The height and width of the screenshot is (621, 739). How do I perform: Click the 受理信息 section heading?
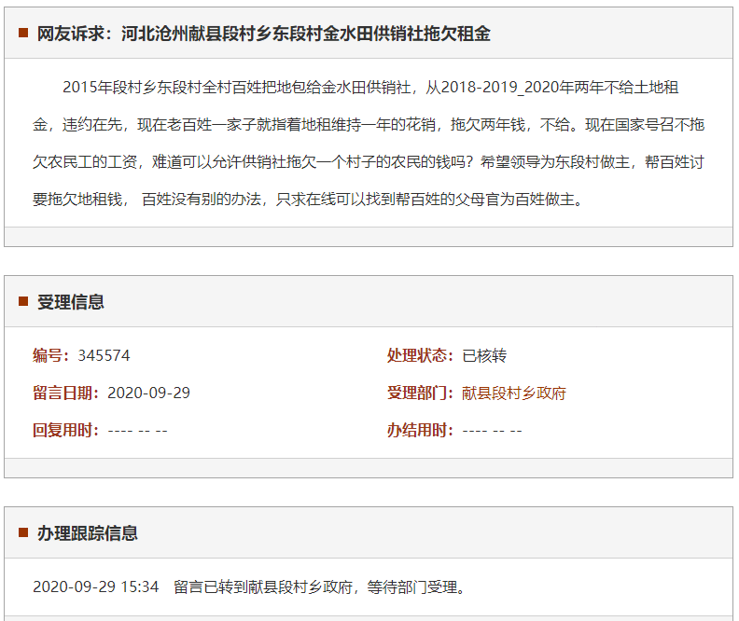click(71, 301)
